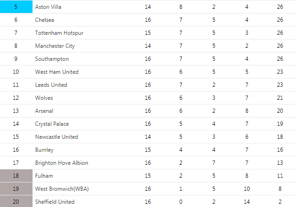The width and height of the screenshot is (297, 207).
Task: Click the Arsenal team name
Action: 44,111
